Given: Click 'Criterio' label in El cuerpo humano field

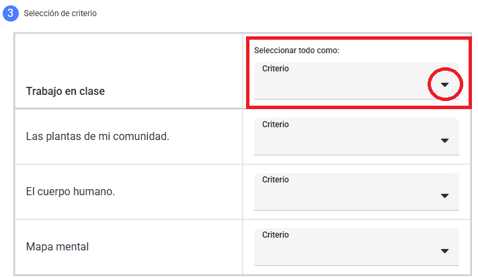Looking at the screenshot, I should (x=275, y=180).
